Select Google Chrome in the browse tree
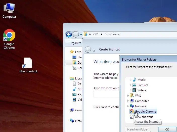 click(143, 112)
